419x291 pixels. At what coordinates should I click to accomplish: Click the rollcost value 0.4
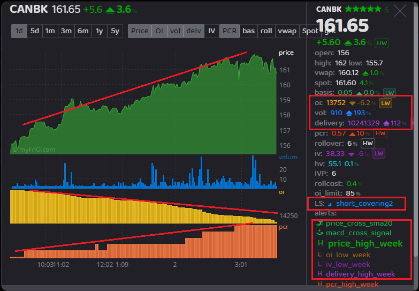(x=352, y=184)
